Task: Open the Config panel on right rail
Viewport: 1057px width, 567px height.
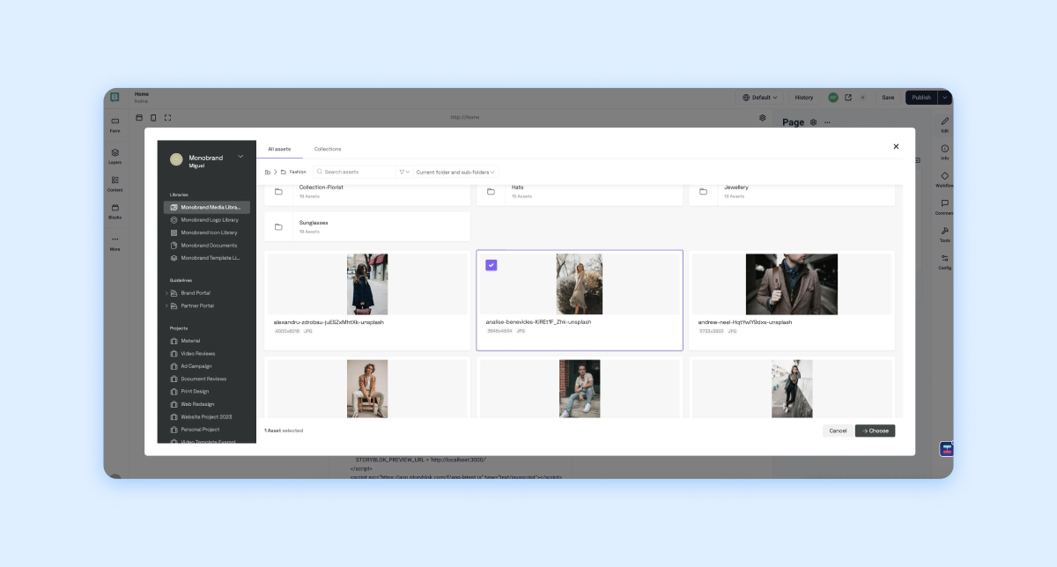Action: [x=944, y=261]
